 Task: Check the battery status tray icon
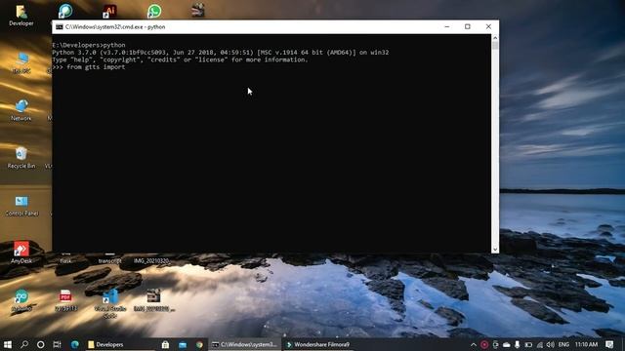point(528,344)
